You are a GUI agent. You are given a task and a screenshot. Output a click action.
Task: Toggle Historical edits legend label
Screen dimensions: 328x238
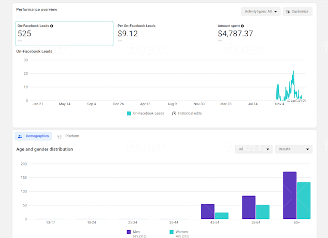coord(190,113)
